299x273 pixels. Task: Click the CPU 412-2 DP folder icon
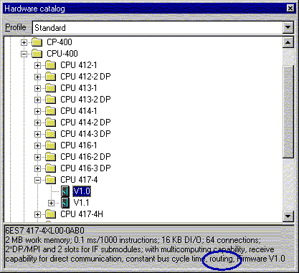coord(50,77)
